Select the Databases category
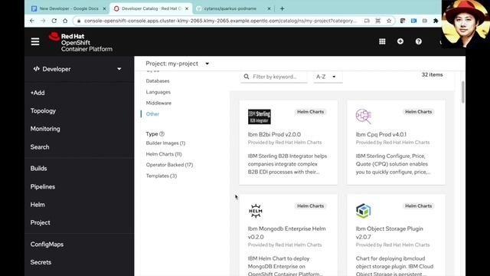Viewport: 490px width, 276px height. pos(158,80)
